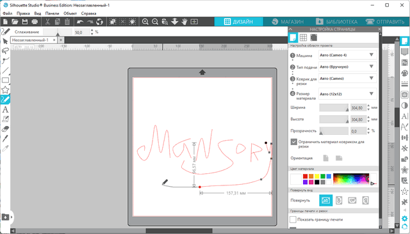Switch to the БИБЛИОТЕКА tab
The image size is (410, 234).
[336, 22]
